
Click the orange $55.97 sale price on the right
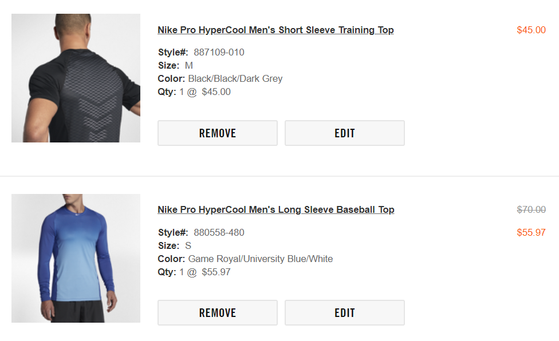(531, 233)
